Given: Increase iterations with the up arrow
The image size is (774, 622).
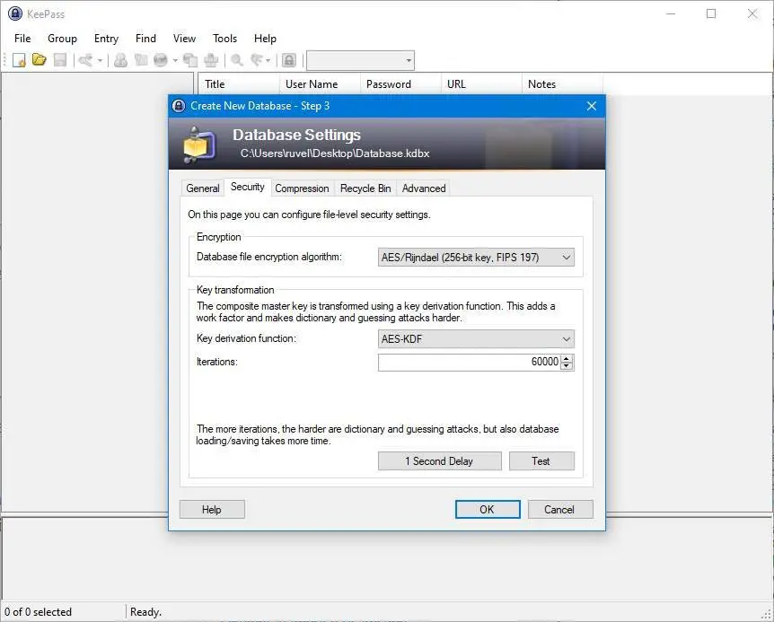Looking at the screenshot, I should [x=567, y=359].
